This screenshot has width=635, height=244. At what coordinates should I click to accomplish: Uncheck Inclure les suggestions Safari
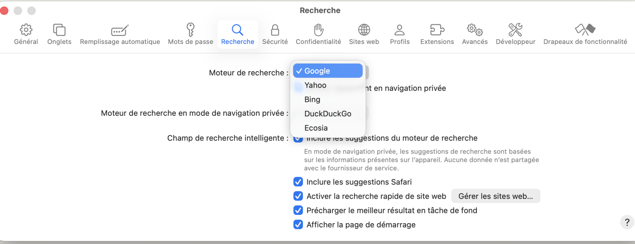(x=298, y=182)
